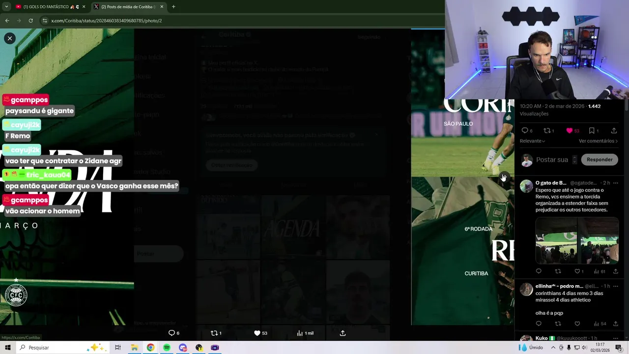Toggle the bookmark icon in post details
Image resolution: width=629 pixels, height=354 pixels.
pyautogui.click(x=592, y=130)
